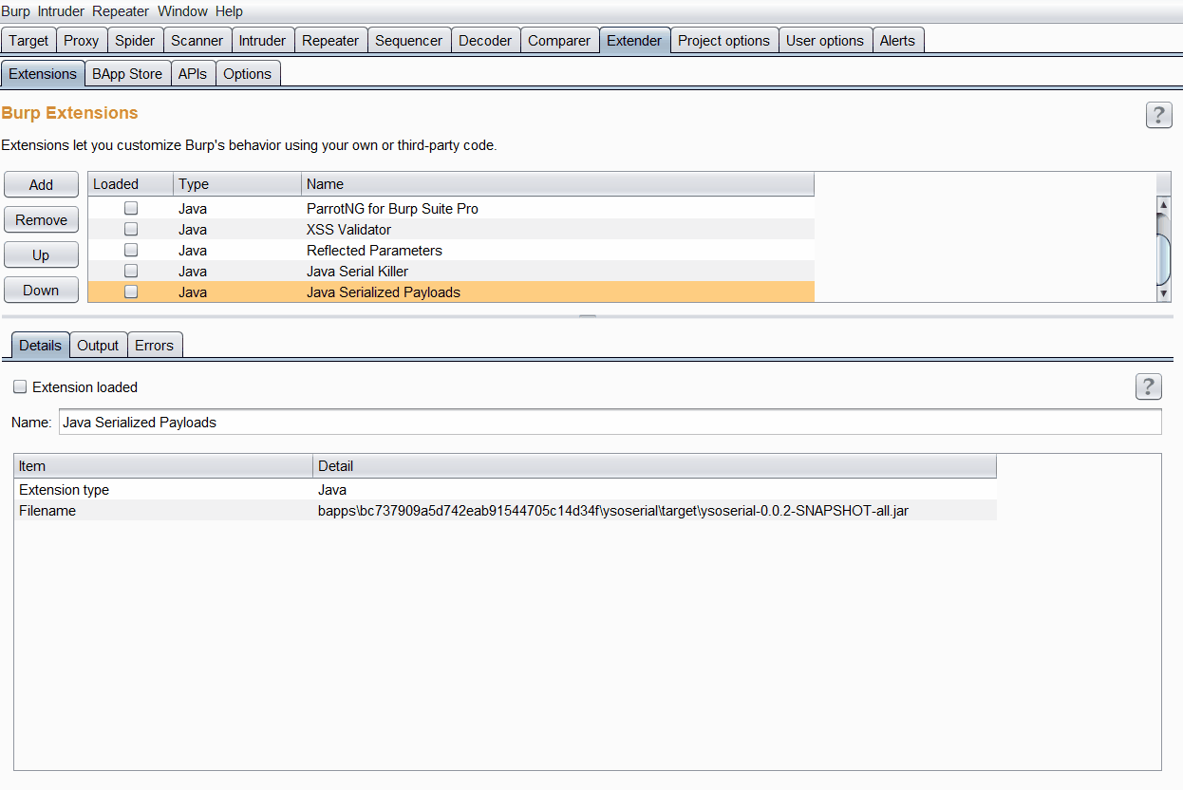
Task: Open the APIs sub-tab
Action: (193, 73)
